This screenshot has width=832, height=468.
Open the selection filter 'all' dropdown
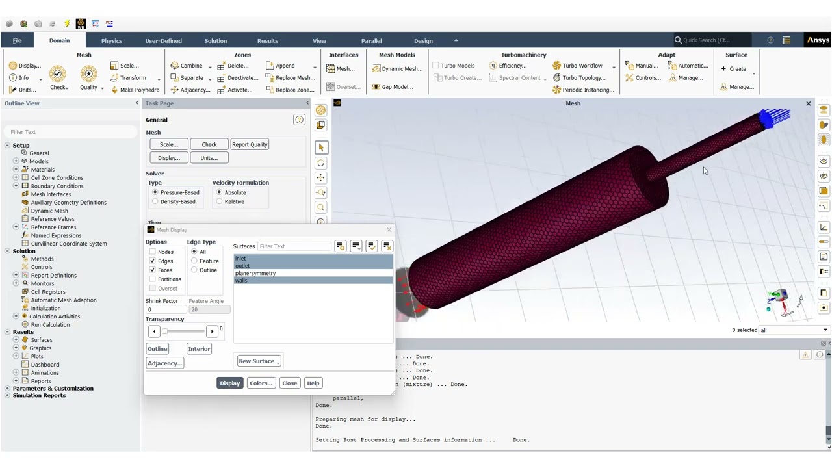tap(794, 330)
